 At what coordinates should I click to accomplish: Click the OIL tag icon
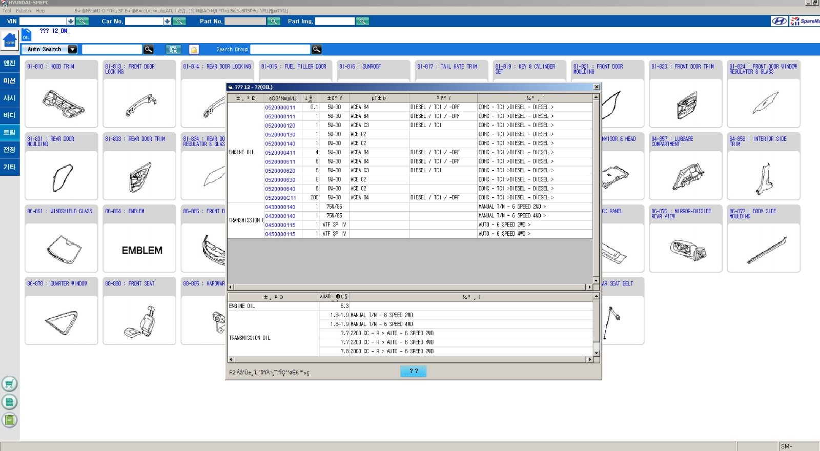[26, 35]
